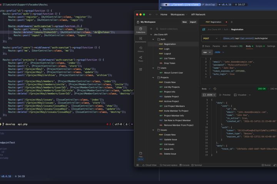Click the plus icon to create new collection

point(151,29)
